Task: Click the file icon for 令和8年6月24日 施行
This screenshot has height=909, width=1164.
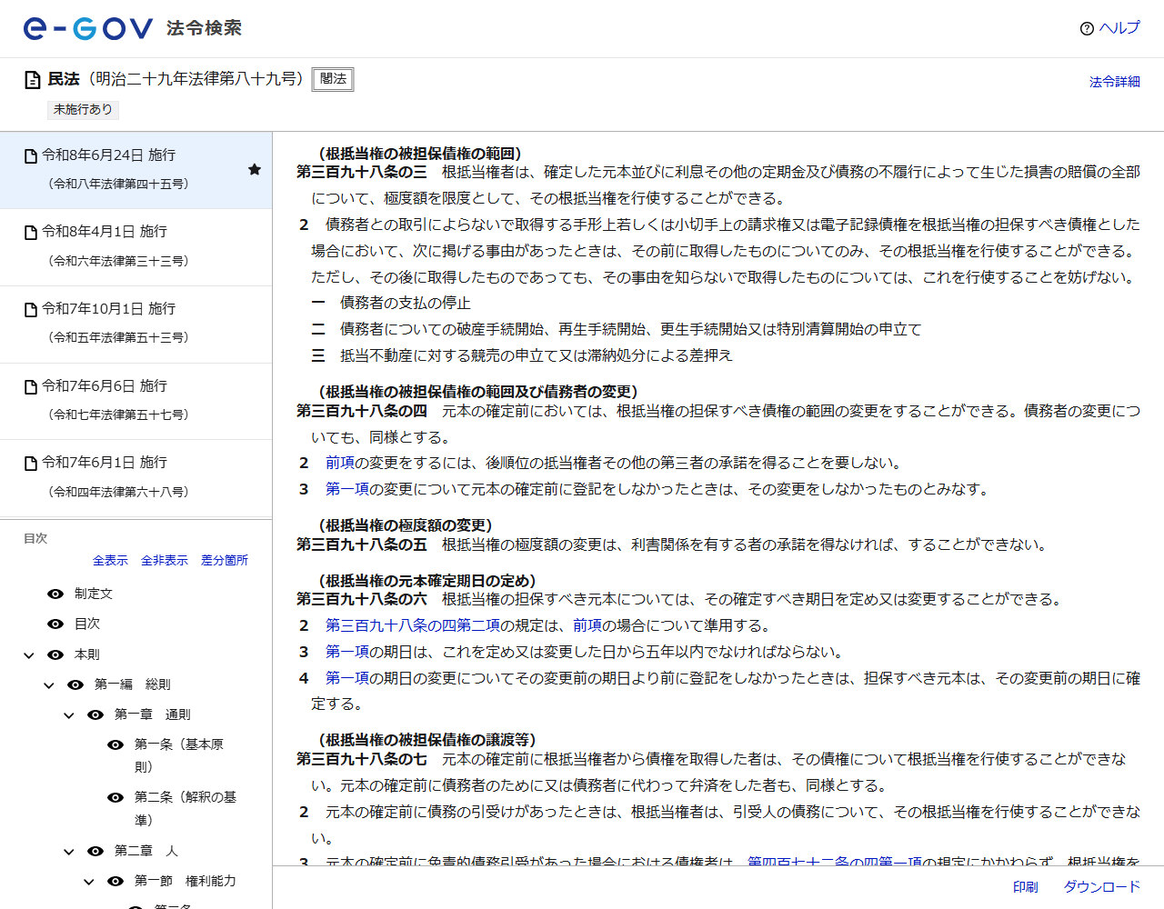Action: [x=31, y=156]
